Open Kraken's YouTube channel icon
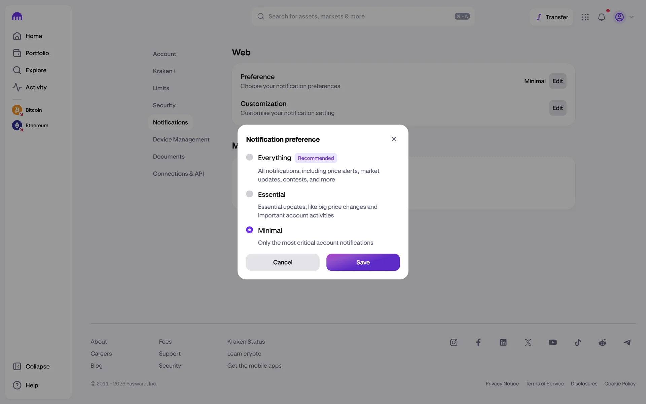Viewport: 646px width, 404px height. (552, 342)
